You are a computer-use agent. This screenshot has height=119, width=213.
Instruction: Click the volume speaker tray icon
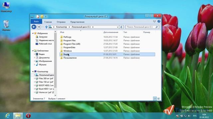(189, 116)
